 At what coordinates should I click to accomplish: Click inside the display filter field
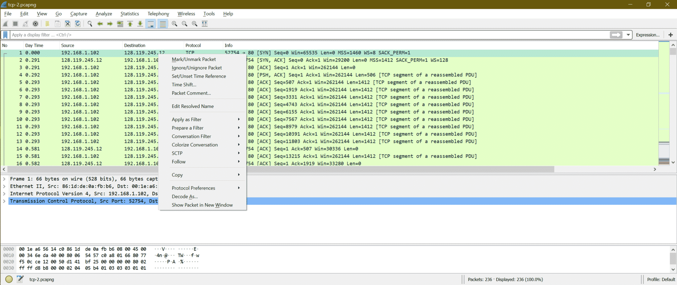click(x=309, y=35)
